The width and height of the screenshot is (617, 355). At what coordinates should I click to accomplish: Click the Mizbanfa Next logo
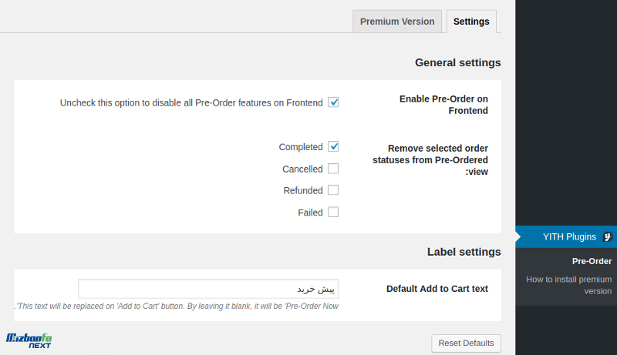click(x=29, y=340)
